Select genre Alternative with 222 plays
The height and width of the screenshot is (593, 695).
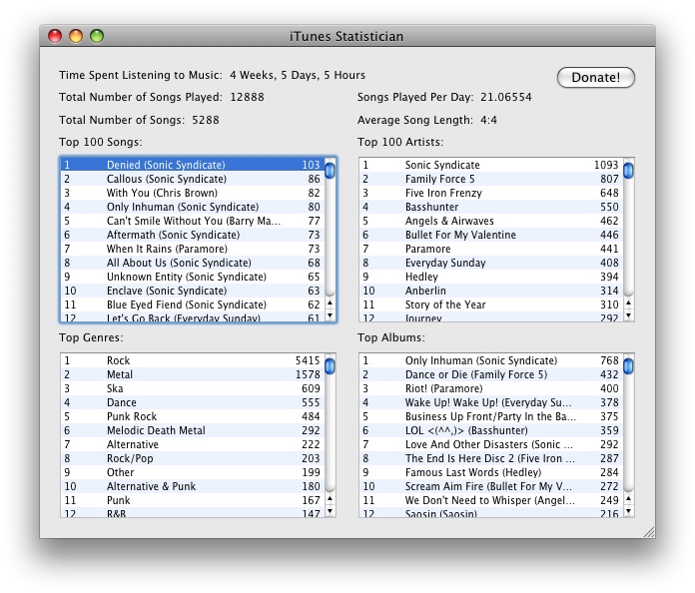point(193,444)
